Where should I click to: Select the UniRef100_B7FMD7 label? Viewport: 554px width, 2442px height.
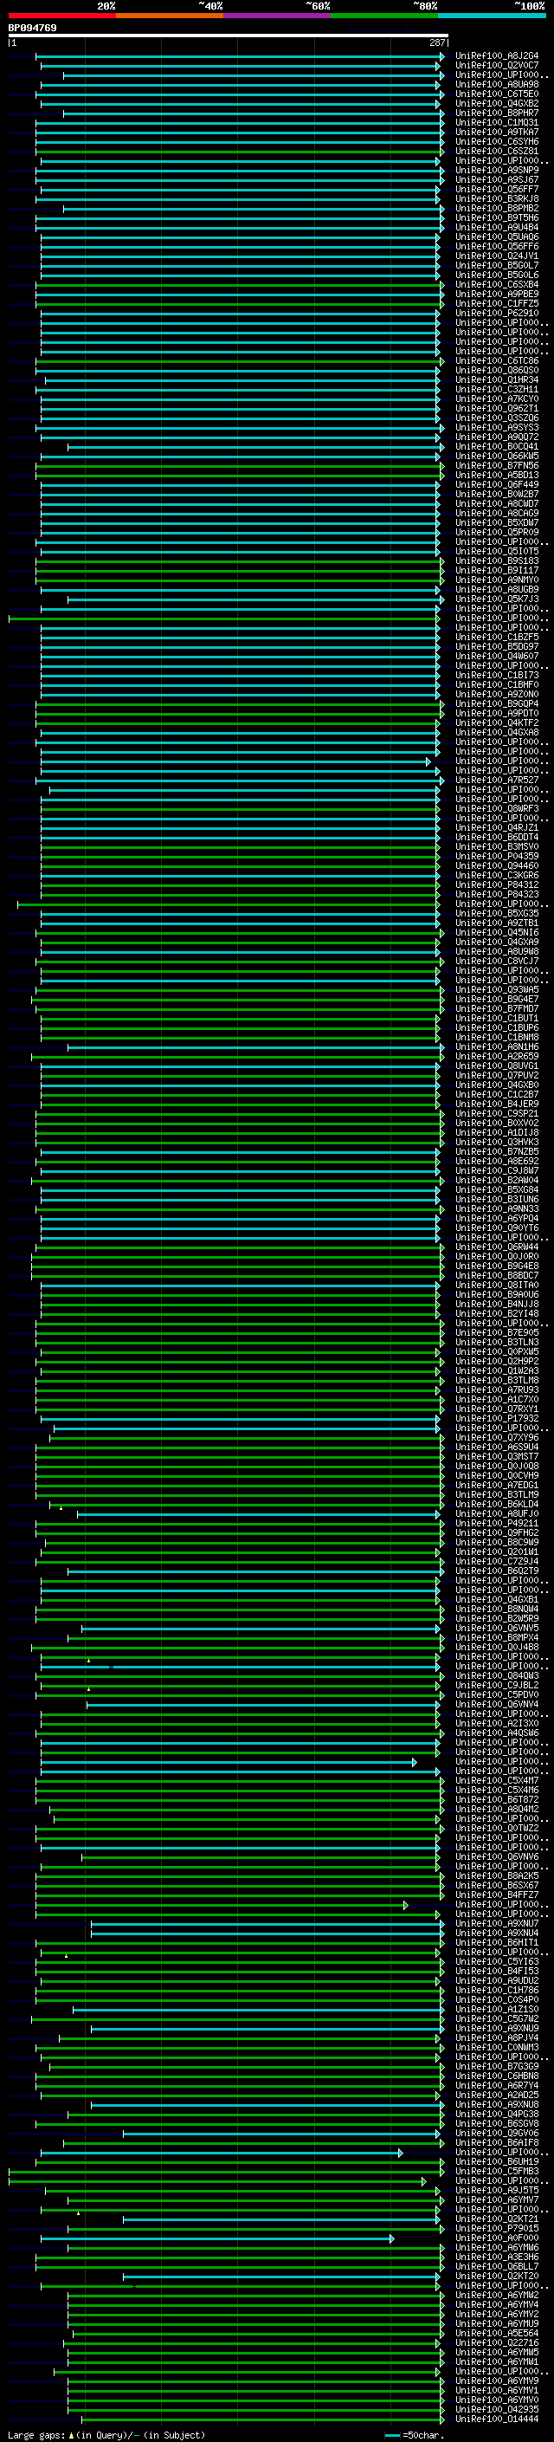[496, 1008]
